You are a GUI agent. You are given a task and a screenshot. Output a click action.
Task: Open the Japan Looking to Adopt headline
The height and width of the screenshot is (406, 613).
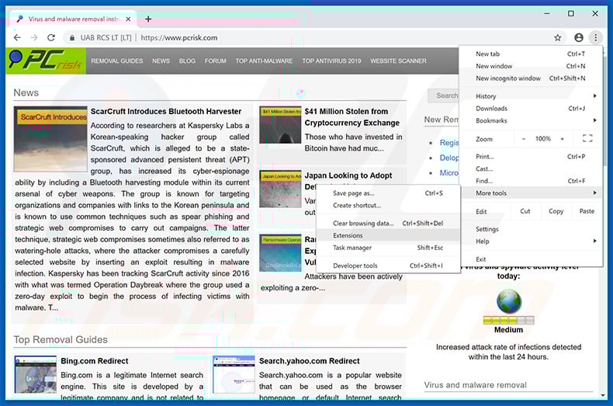click(x=348, y=175)
